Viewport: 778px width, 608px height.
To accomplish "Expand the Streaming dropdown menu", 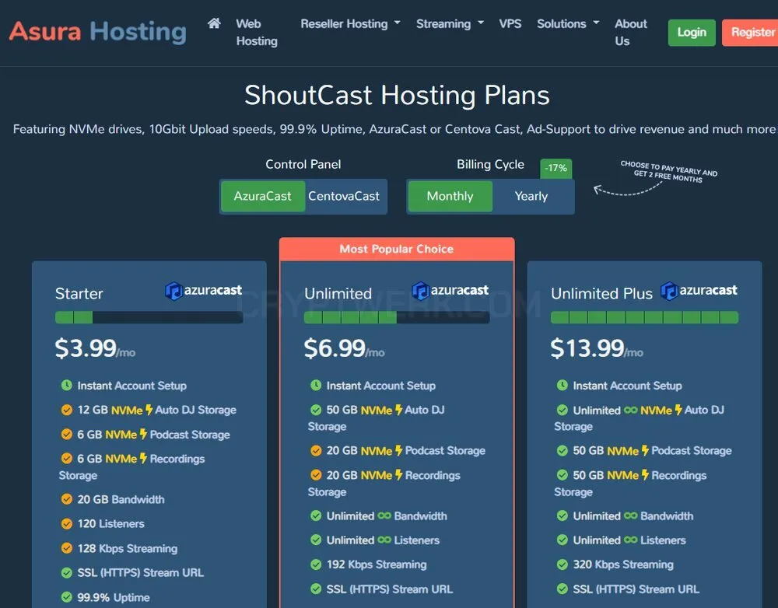I will point(450,24).
